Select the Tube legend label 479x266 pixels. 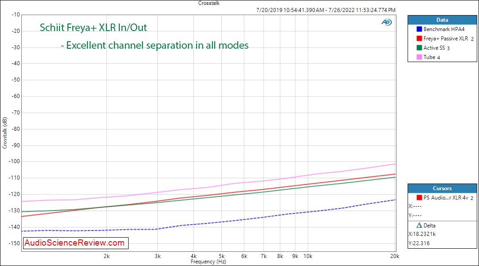click(429, 57)
